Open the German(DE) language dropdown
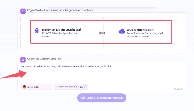Viewport: 194px width, 111px height. [x=36, y=87]
